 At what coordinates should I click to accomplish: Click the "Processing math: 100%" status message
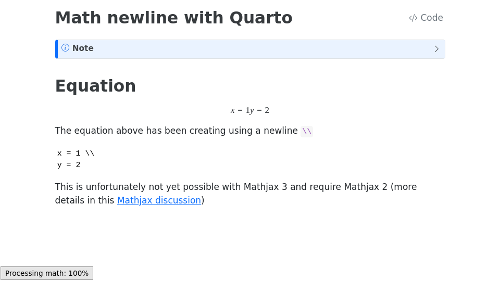click(x=47, y=273)
